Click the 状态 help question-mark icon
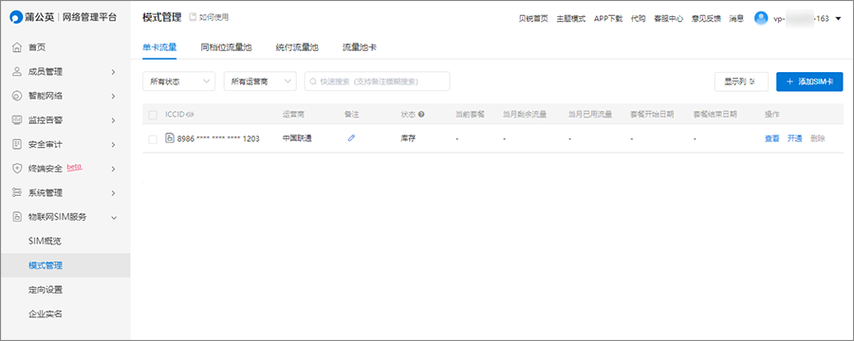 coord(421,115)
